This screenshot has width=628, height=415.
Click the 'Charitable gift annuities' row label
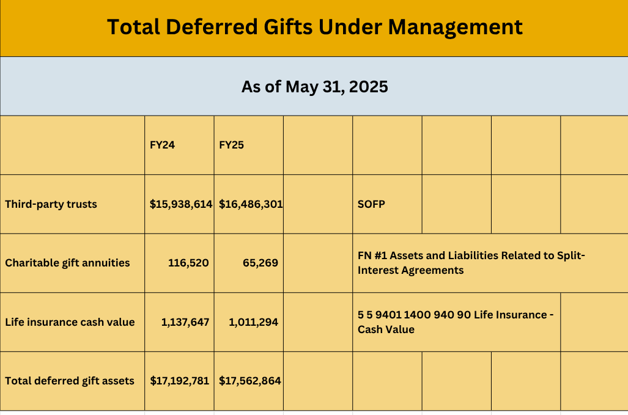point(67,263)
